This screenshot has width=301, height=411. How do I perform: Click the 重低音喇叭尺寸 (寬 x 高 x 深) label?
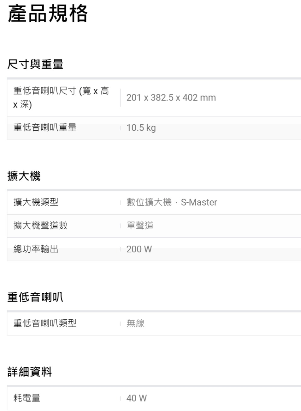click(x=61, y=97)
